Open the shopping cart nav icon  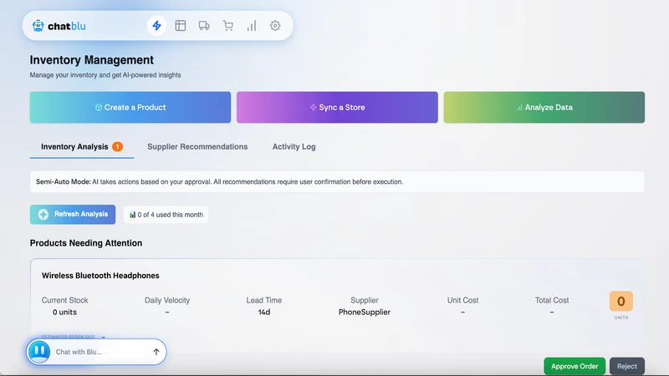click(x=227, y=26)
